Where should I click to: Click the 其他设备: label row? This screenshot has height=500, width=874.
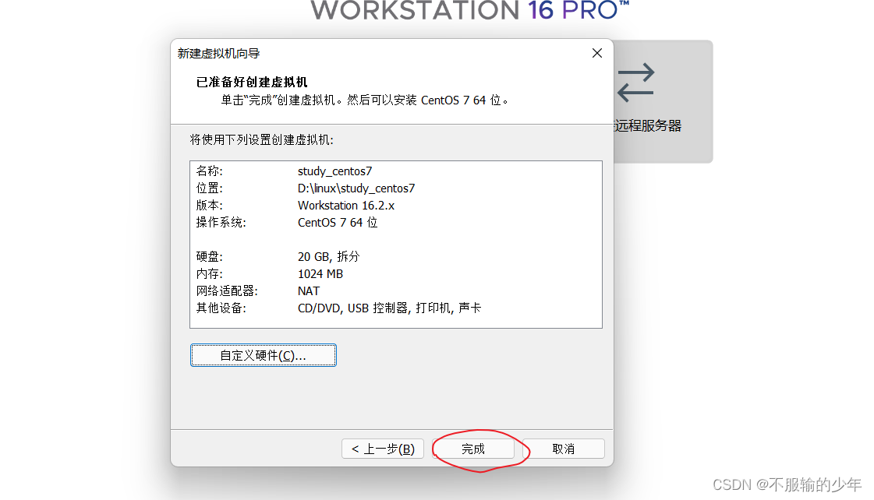(221, 308)
